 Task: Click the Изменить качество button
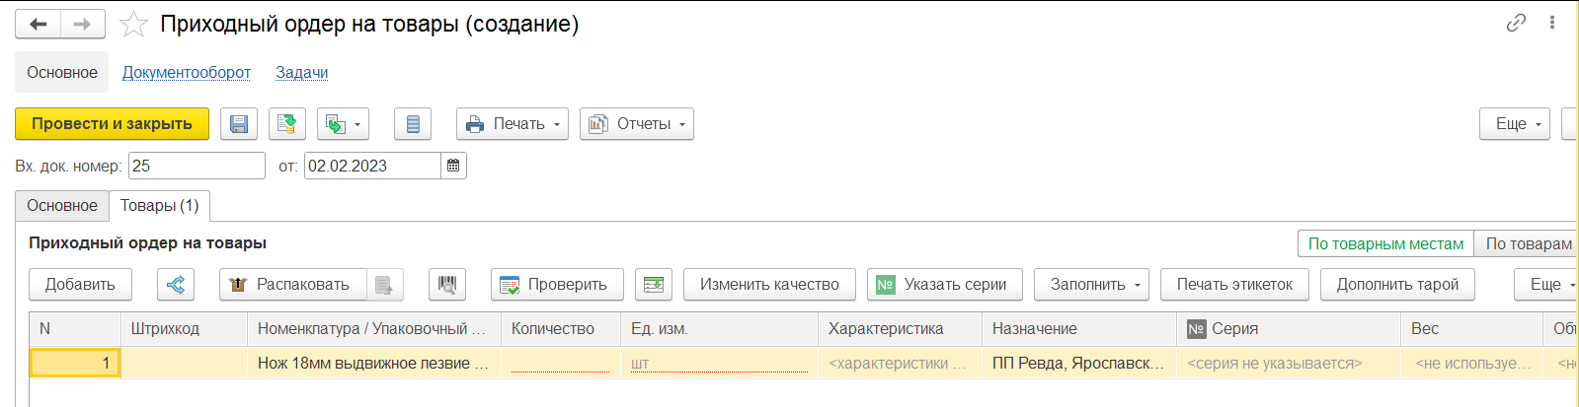[769, 285]
